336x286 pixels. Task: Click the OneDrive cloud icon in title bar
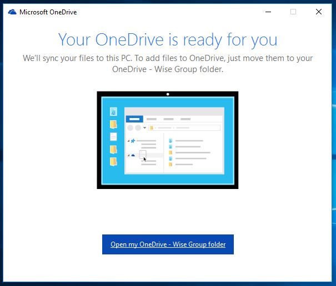click(x=12, y=12)
